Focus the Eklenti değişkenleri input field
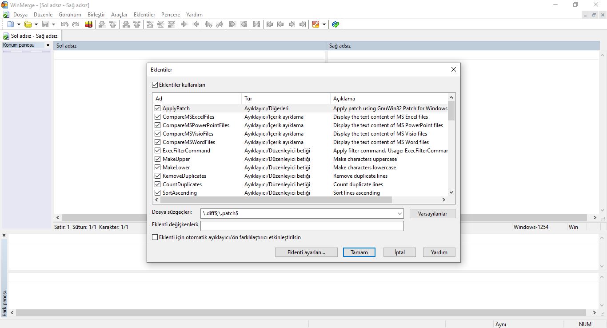The image size is (607, 328). point(302,226)
